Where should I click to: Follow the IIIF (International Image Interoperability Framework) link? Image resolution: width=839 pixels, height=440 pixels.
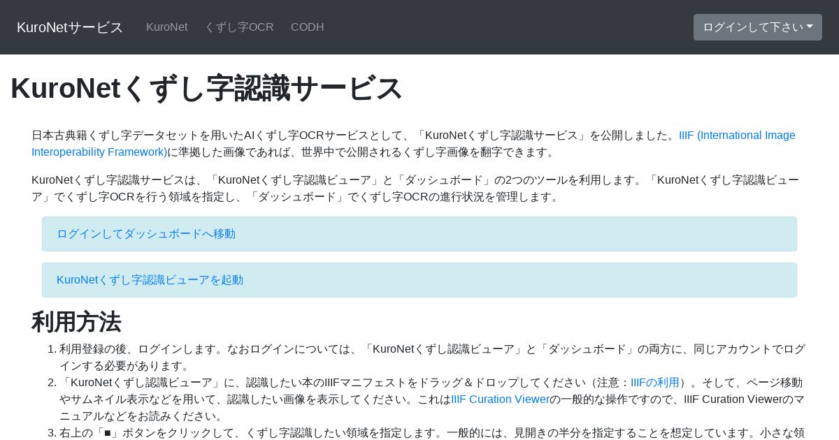(x=413, y=144)
